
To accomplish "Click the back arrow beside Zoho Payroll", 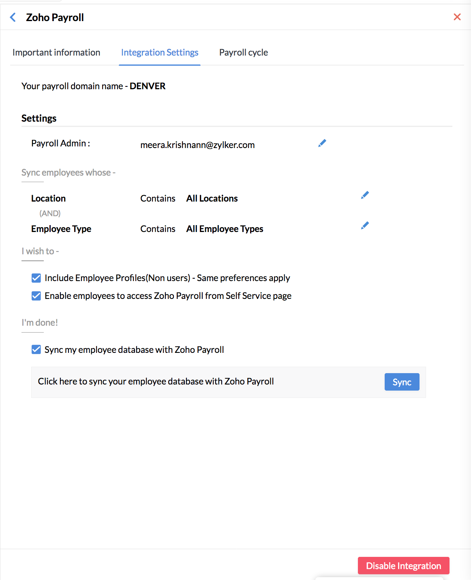I will coord(13,17).
